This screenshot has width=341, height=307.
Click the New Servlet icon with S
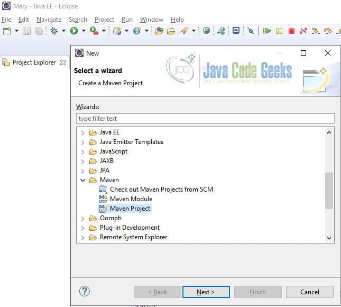coord(137,31)
